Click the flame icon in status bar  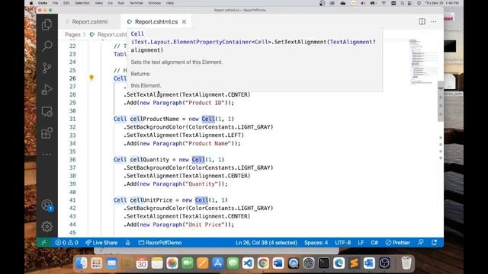pos(128,243)
